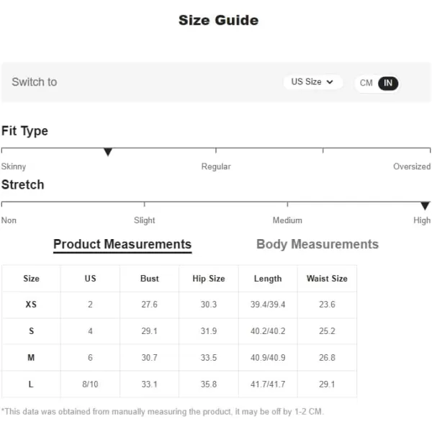
Task: Click the Regular fit label
Action: point(216,166)
